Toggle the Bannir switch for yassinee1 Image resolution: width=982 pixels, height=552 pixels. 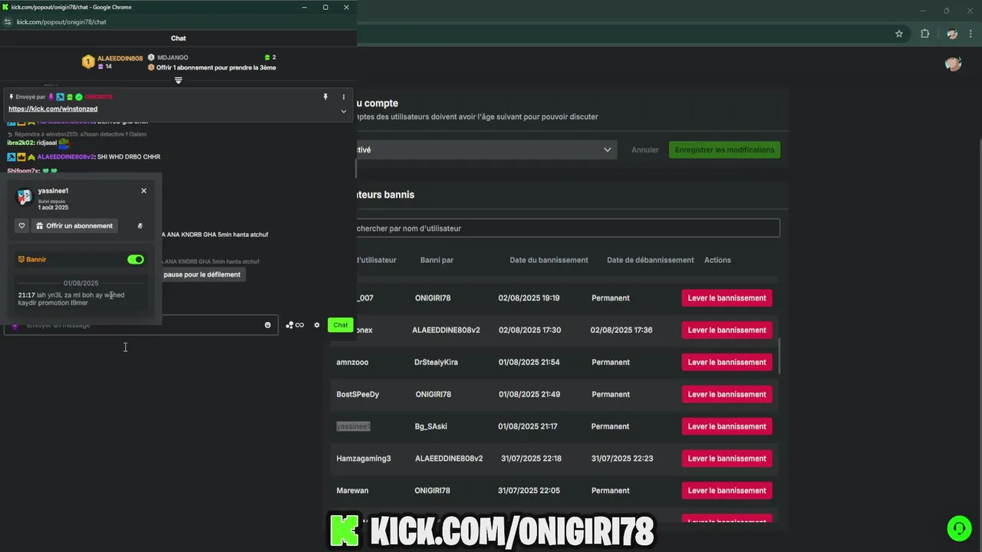136,260
